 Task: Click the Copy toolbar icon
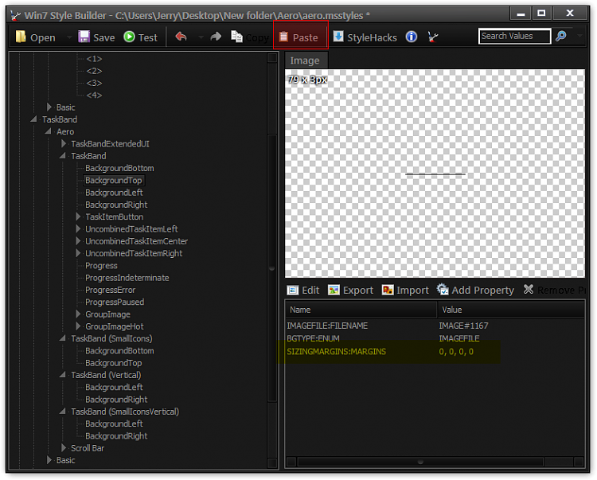tap(236, 37)
